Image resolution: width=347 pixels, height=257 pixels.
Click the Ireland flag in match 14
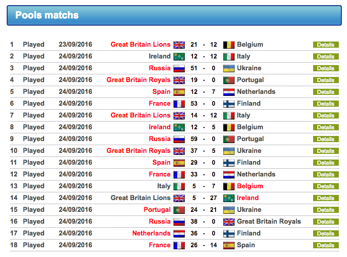click(229, 198)
